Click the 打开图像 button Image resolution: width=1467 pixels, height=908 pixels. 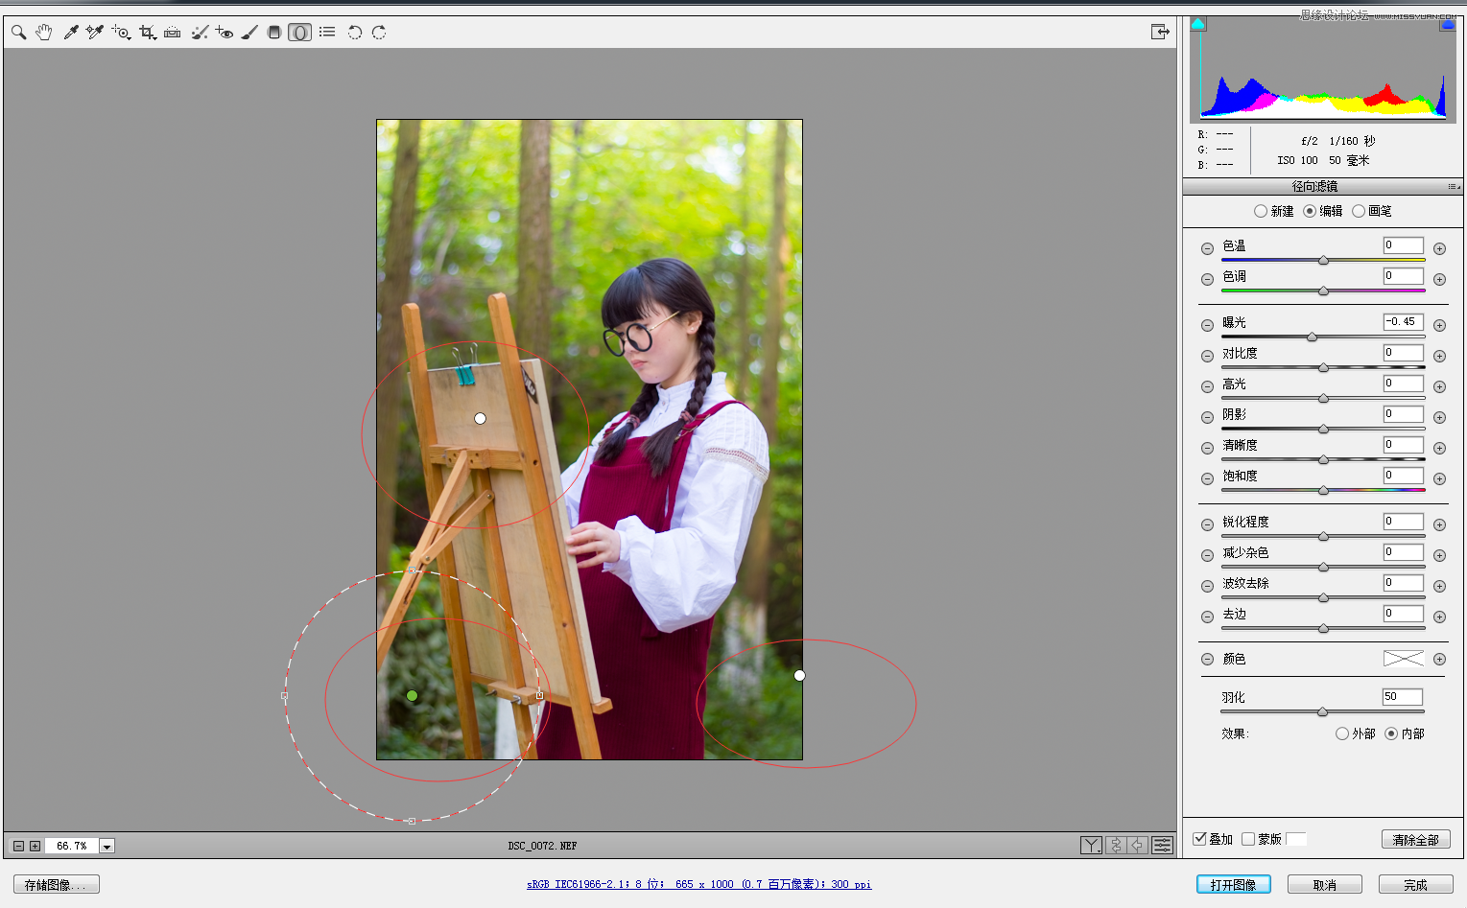pyautogui.click(x=1233, y=884)
